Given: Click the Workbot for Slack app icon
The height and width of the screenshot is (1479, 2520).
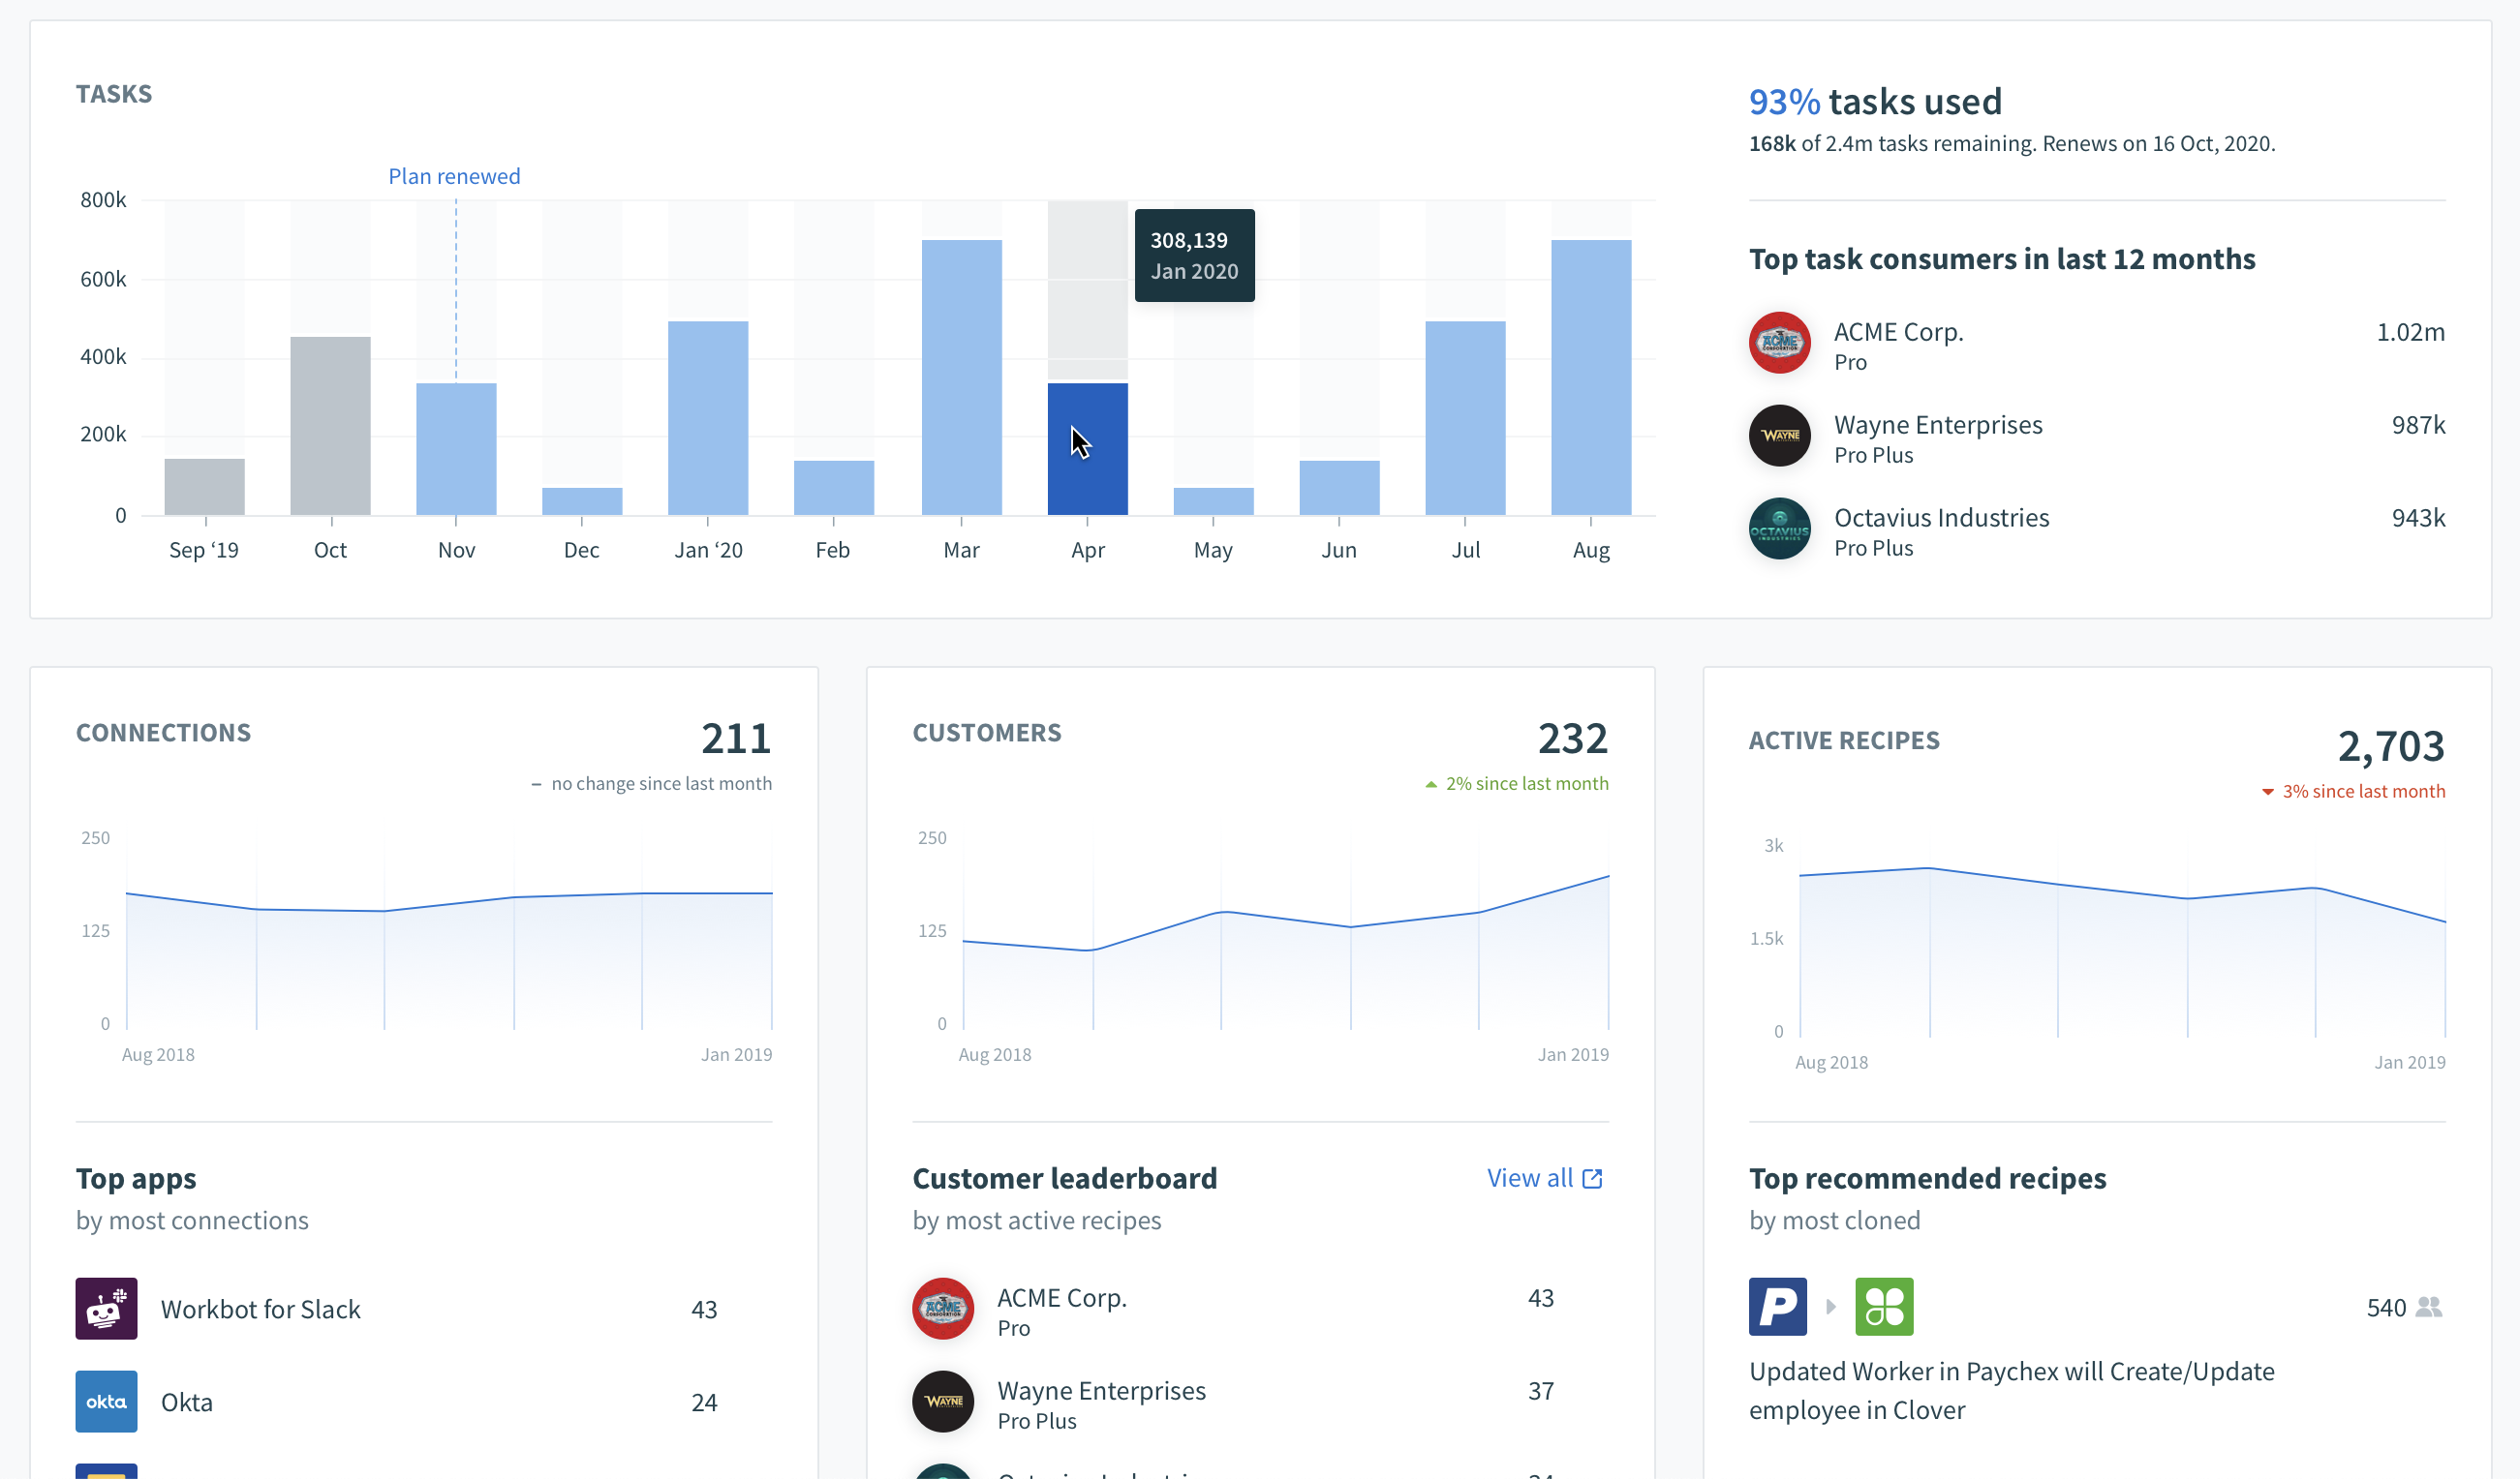Looking at the screenshot, I should (106, 1308).
